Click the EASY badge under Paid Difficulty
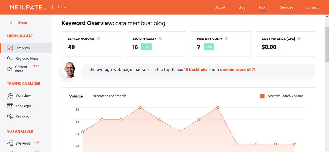329x152 pixels. [209, 47]
